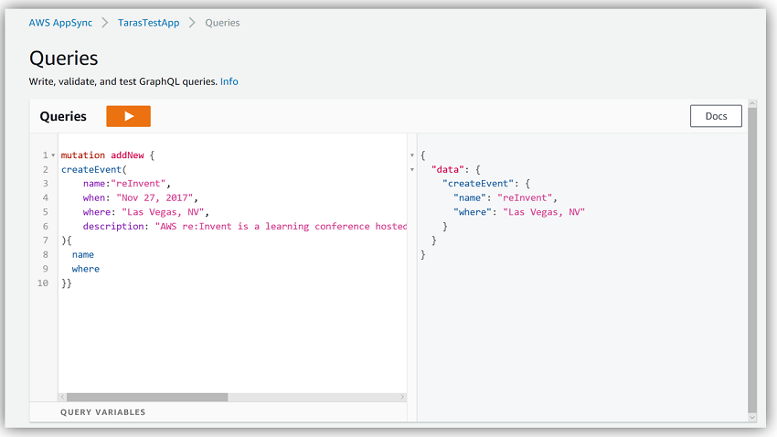Click the page scrollbar down arrow
777x437 pixels.
coord(752,418)
